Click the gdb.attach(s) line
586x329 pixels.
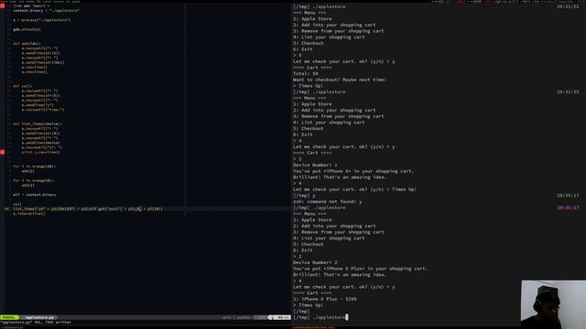point(27,29)
